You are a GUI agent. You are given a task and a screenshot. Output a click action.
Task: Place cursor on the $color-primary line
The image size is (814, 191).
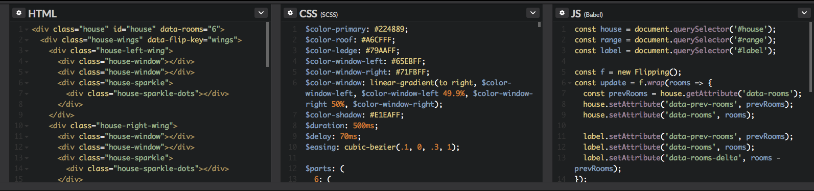(x=357, y=30)
